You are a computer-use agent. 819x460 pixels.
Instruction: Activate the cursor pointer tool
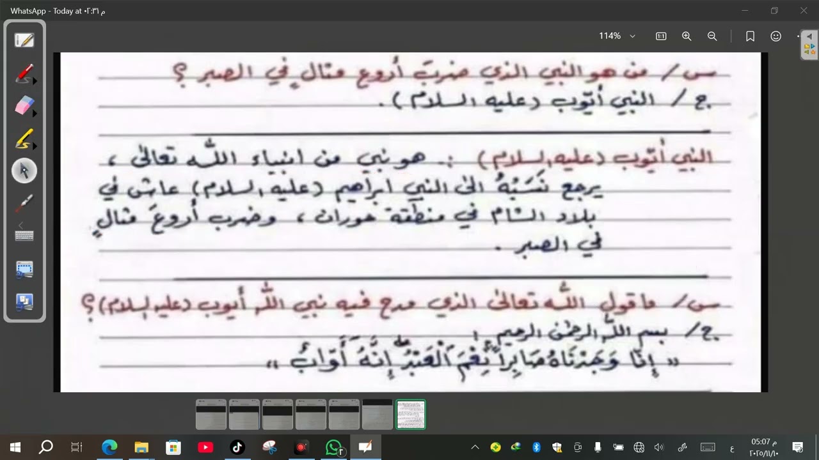point(24,171)
